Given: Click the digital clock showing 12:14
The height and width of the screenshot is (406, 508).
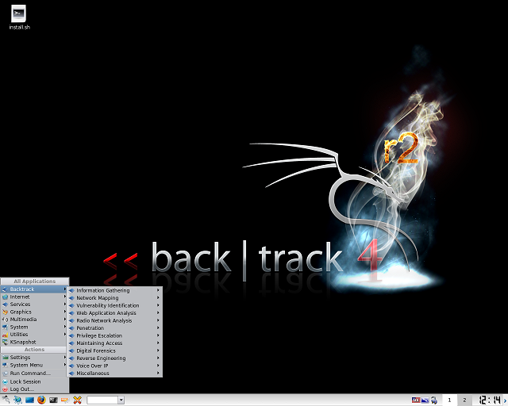Looking at the screenshot, I should tap(490, 400).
